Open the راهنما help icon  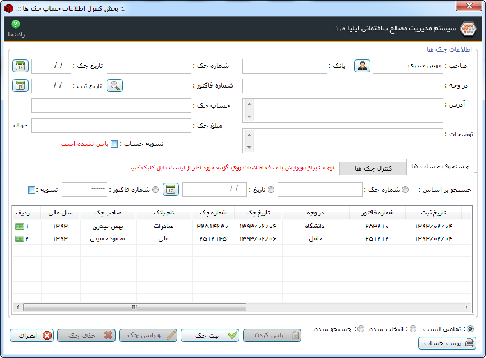16,25
